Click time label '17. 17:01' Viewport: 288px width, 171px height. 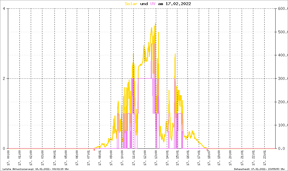[x=199, y=158]
